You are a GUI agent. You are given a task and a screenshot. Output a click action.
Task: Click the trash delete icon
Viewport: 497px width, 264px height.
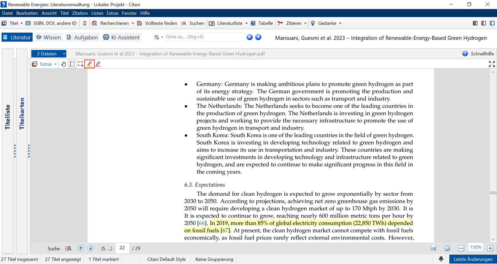tap(85, 23)
